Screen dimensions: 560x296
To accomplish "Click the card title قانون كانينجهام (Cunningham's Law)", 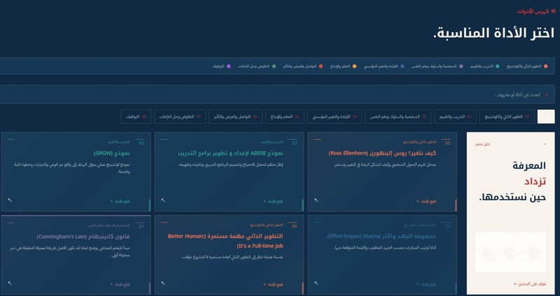I will pos(83,237).
